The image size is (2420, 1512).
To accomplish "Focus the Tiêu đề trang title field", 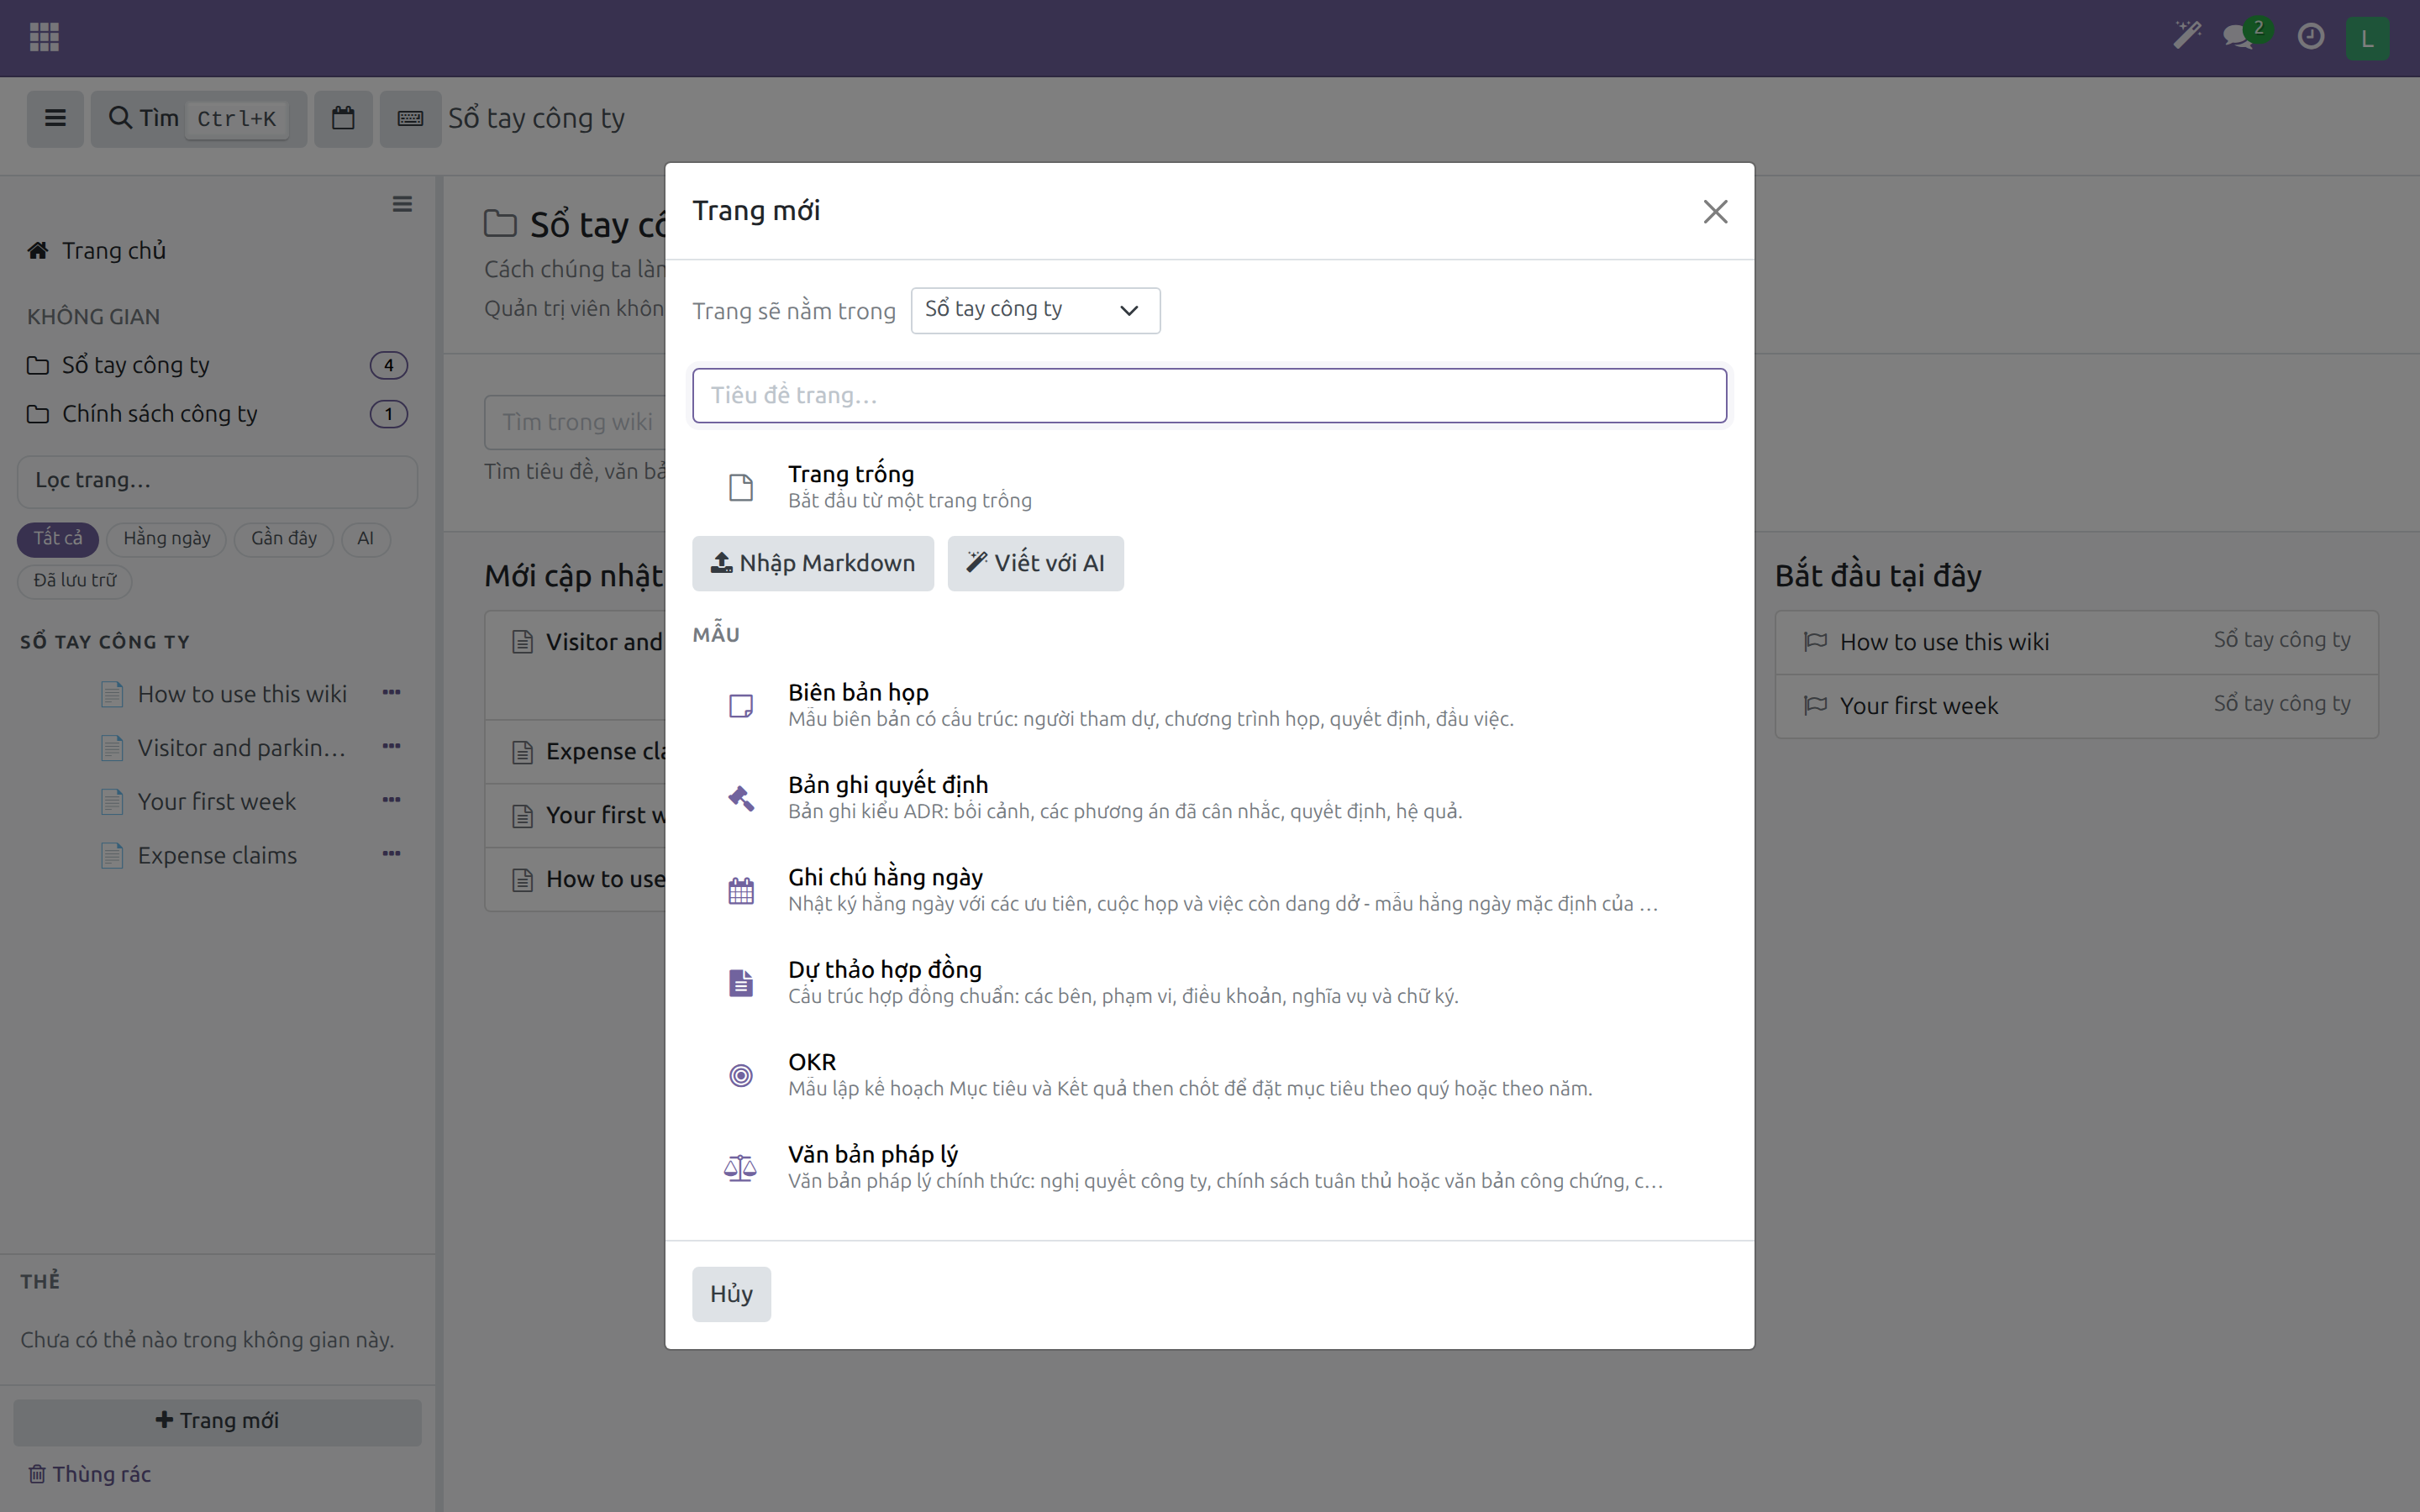I will pos(1209,395).
